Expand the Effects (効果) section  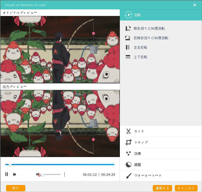(128, 153)
